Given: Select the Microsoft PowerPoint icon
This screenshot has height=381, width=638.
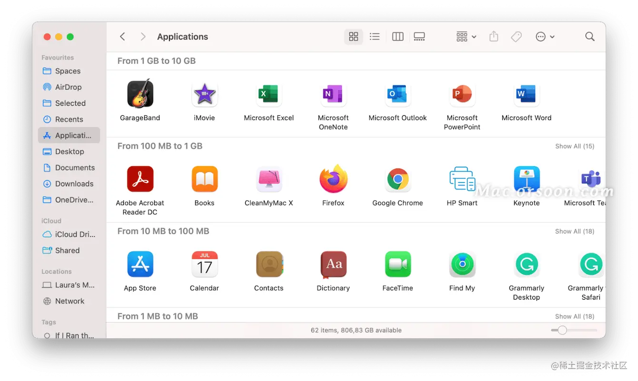Looking at the screenshot, I should point(462,94).
